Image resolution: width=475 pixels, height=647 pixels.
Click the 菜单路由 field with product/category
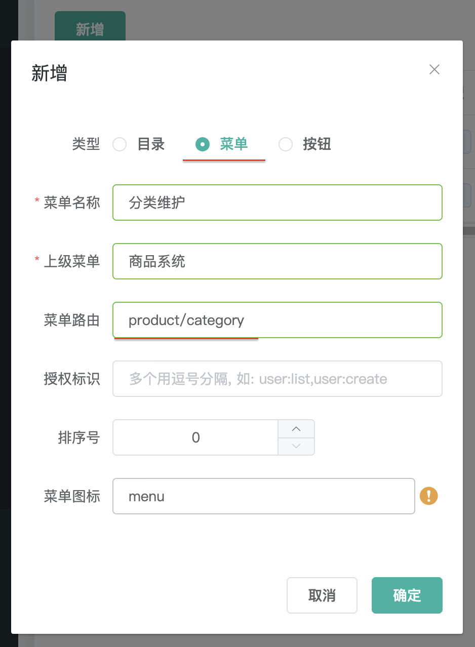click(x=278, y=320)
